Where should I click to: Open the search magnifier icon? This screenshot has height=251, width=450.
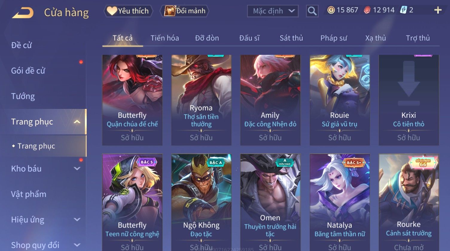pos(312,11)
